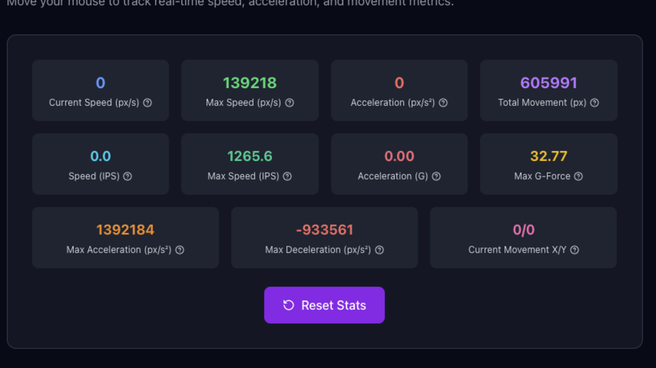This screenshot has height=368, width=656.
Task: Click the Speed (IPS) value 0.0
Action: click(x=100, y=156)
